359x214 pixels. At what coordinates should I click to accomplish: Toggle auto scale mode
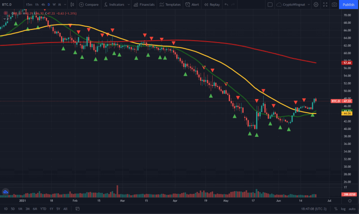[x=352, y=209]
